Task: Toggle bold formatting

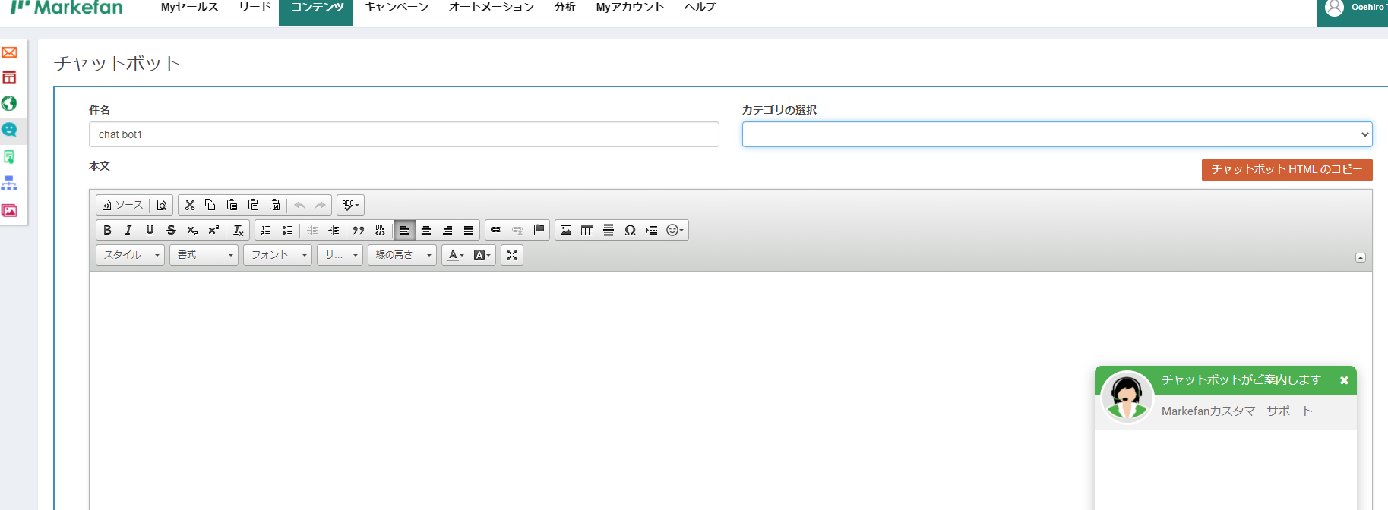Action: point(107,230)
